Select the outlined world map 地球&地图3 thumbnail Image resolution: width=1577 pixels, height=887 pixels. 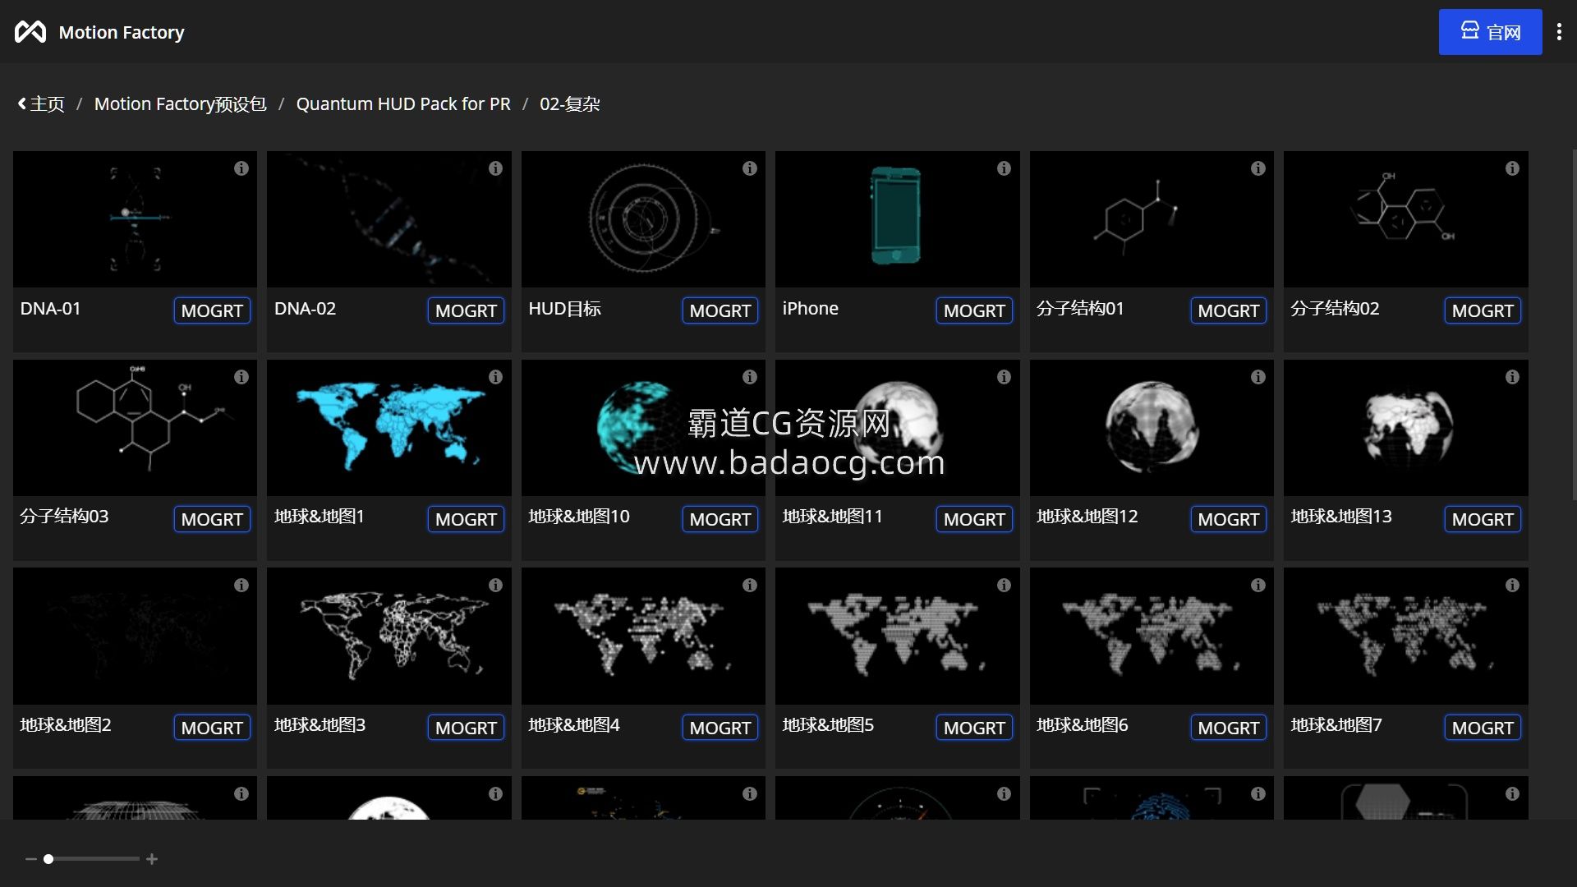(389, 637)
